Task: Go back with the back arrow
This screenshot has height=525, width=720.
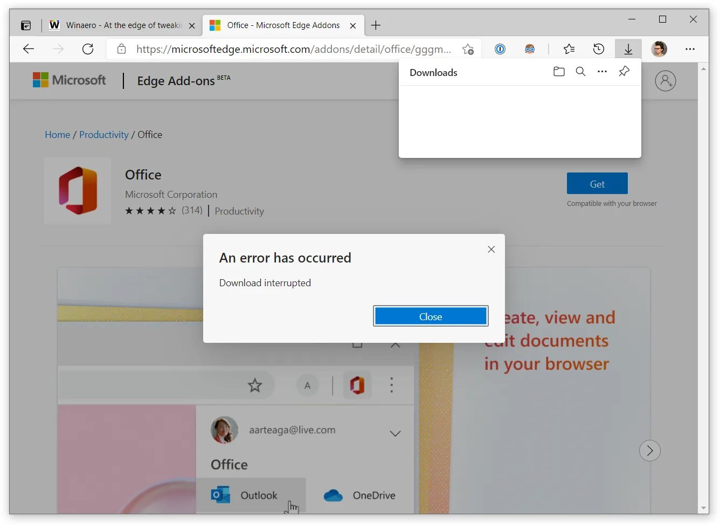Action: point(29,49)
